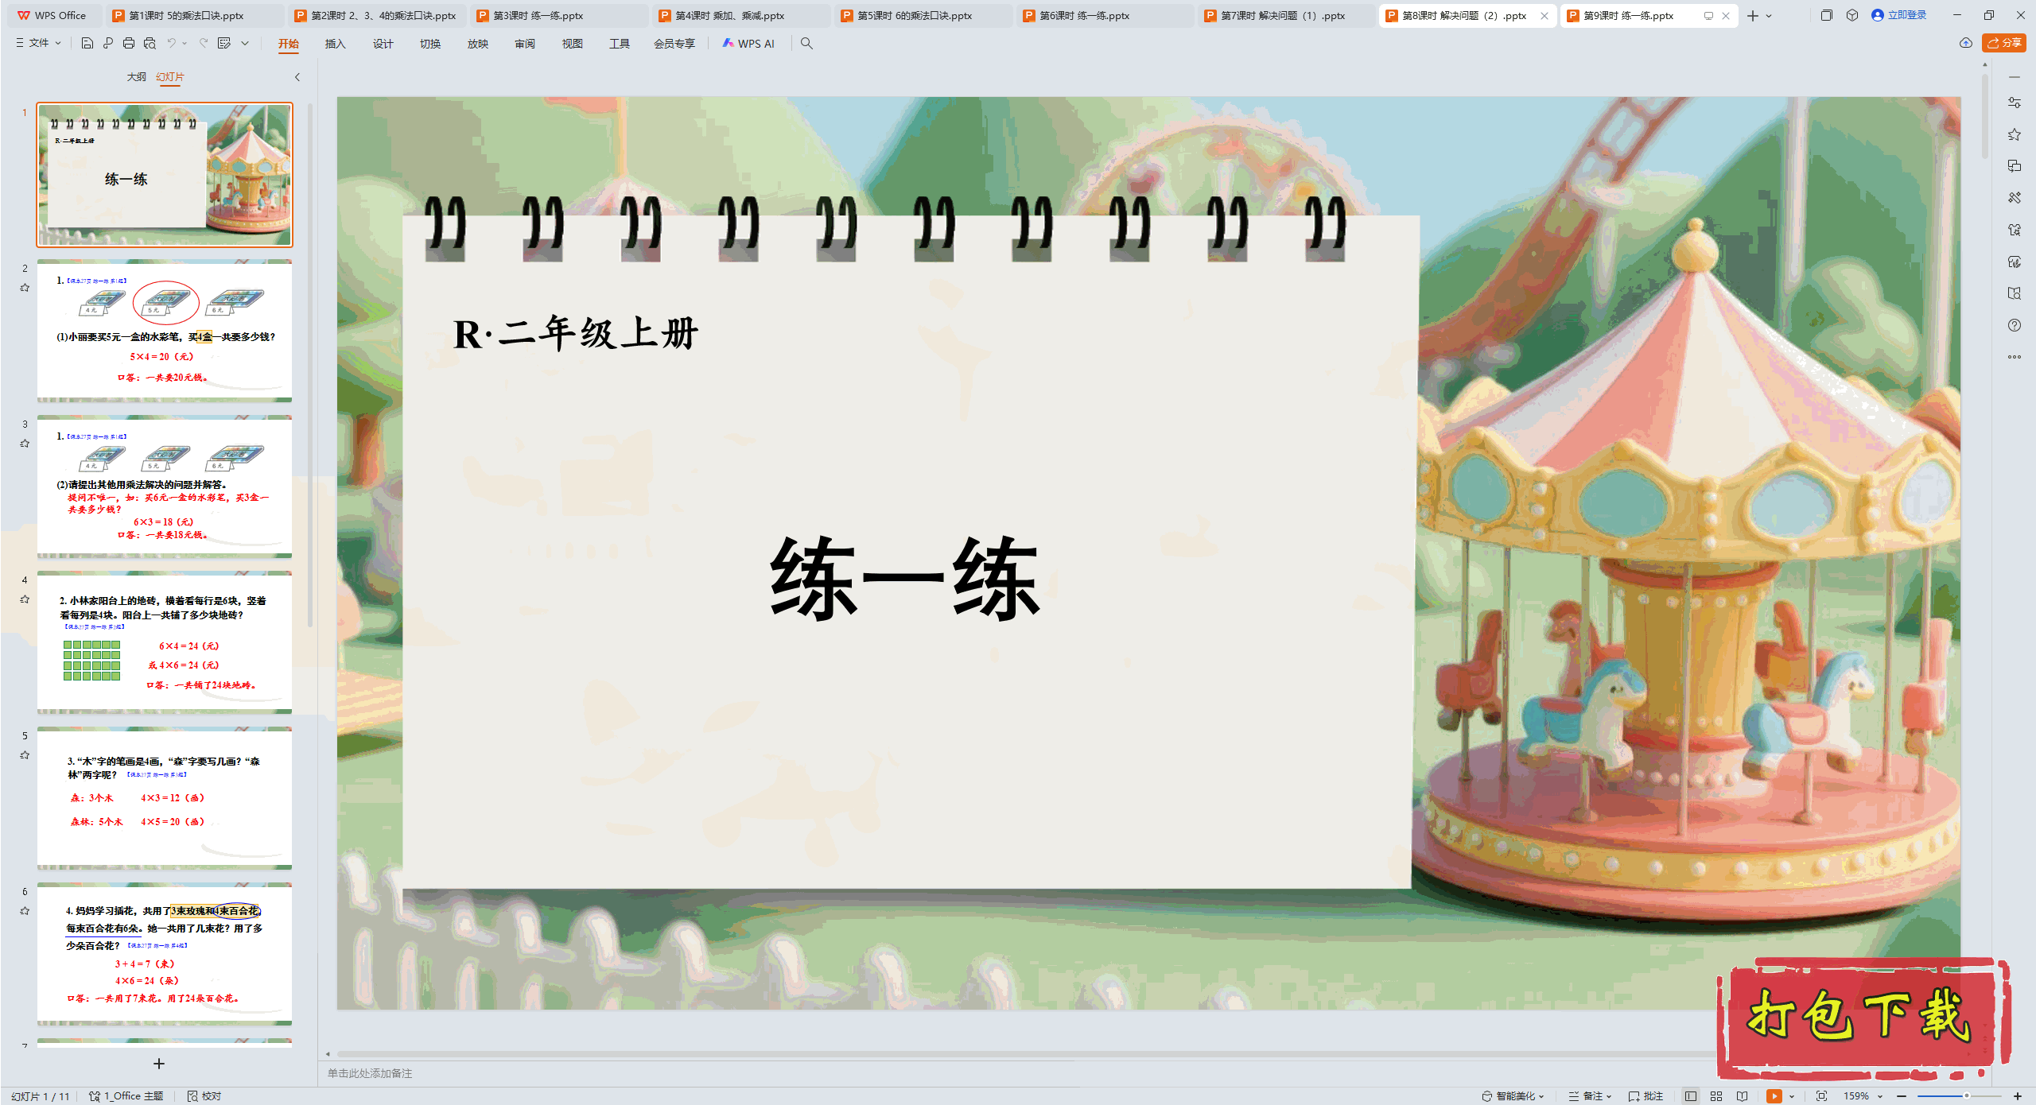Select slide 2 thumbnail in panel
The image size is (2036, 1105).
coord(165,331)
